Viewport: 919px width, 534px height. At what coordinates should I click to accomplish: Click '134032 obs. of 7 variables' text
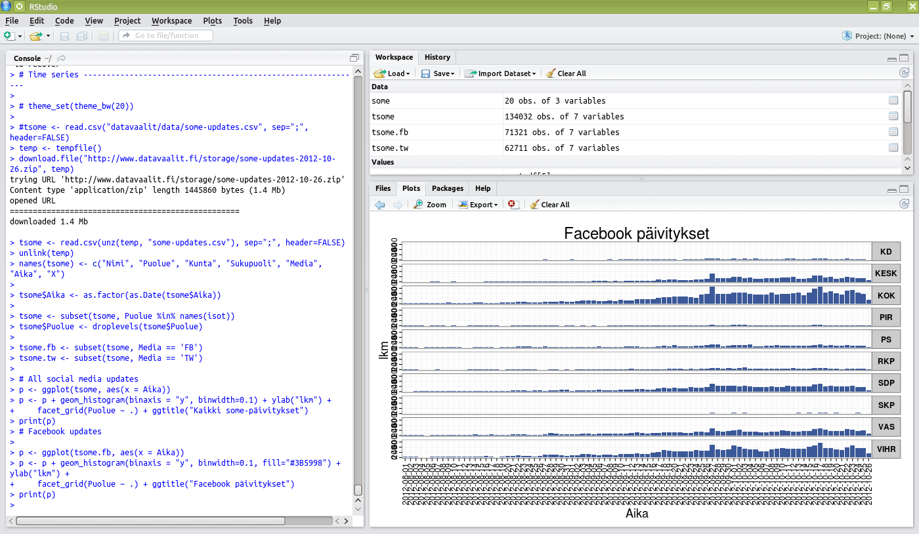pos(564,117)
